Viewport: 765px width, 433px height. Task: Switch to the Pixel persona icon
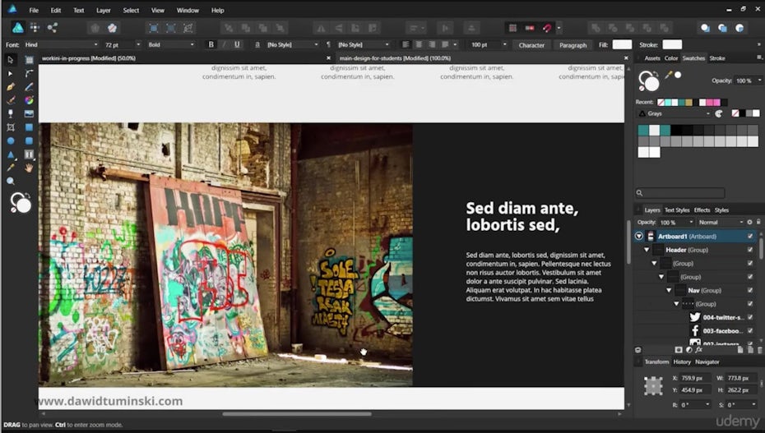point(35,27)
